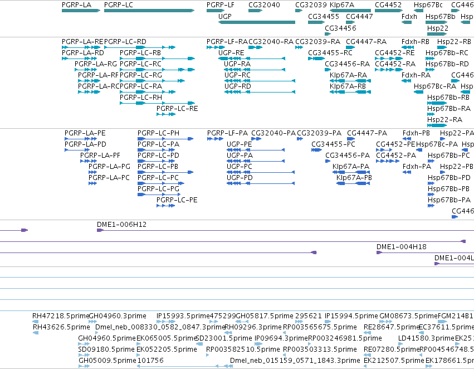Click EST RH43626.5prime
Viewport: 474px width, 369px height.
[x=61, y=327]
